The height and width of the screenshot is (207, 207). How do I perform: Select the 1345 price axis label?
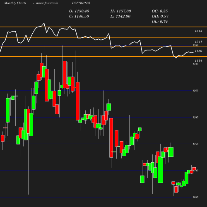195,64
